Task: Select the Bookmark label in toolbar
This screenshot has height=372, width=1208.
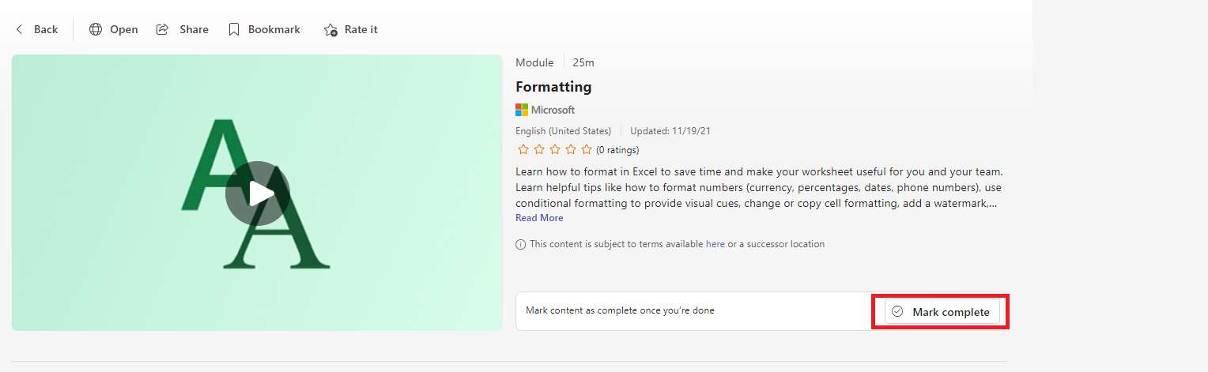Action: [x=274, y=29]
